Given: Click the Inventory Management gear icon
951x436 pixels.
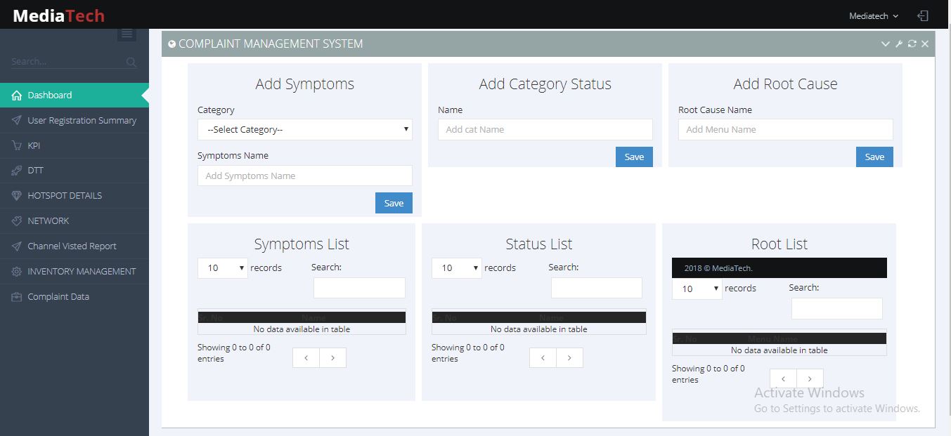Looking at the screenshot, I should tap(16, 272).
